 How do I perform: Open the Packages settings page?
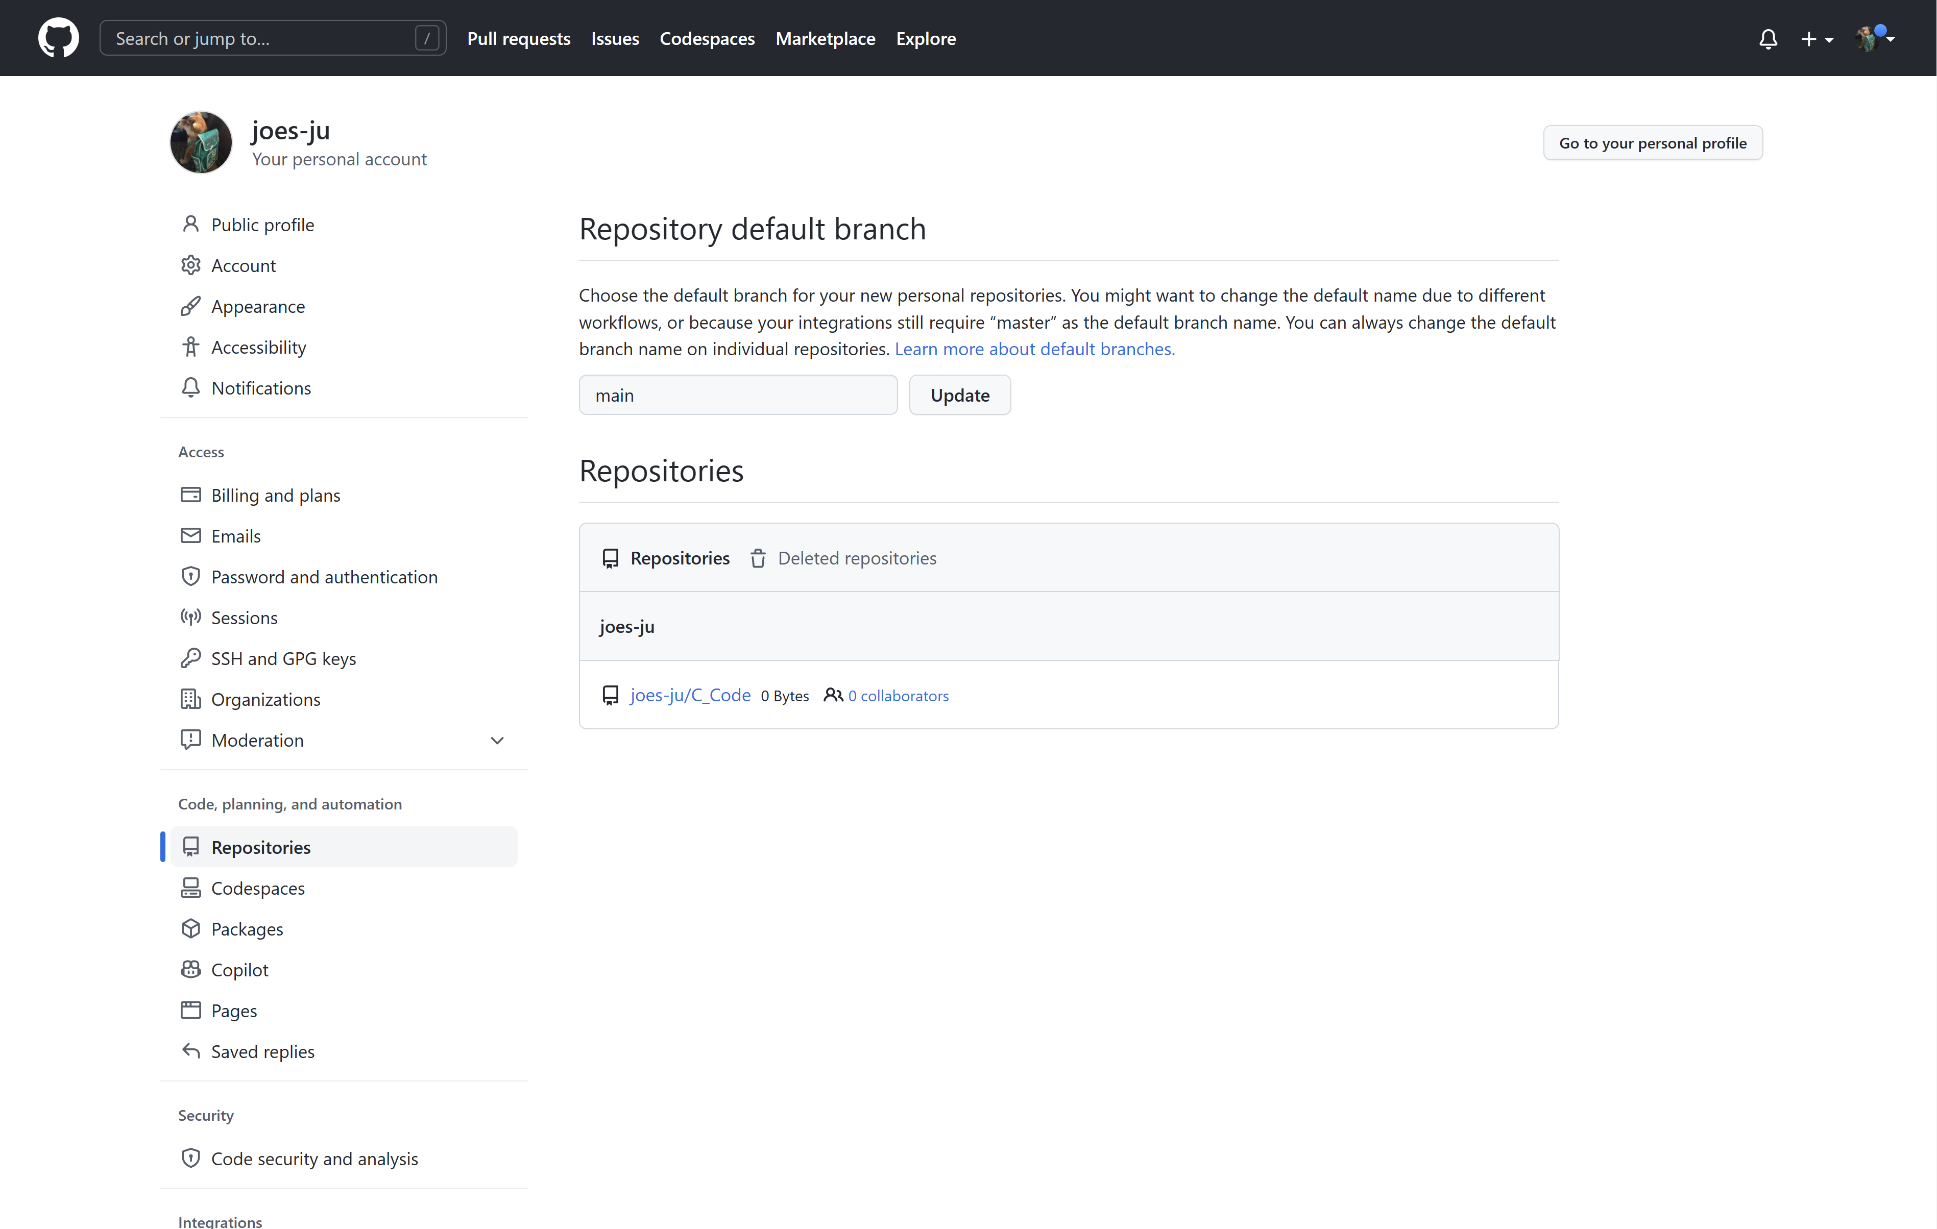tap(344, 929)
